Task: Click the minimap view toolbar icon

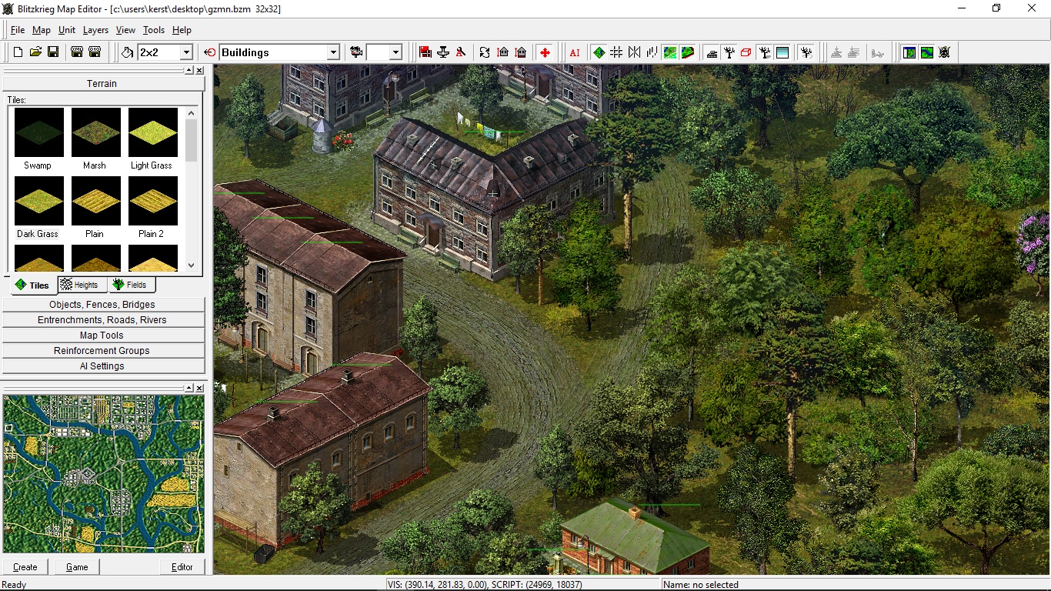Action: point(927,52)
